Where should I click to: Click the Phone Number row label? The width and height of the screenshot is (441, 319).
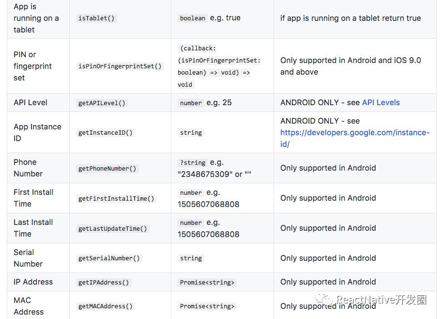point(28,168)
